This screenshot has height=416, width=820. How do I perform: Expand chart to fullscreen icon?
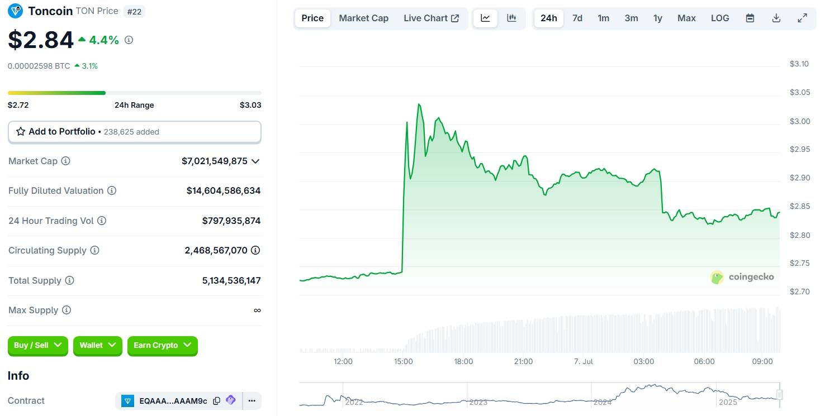pyautogui.click(x=802, y=18)
